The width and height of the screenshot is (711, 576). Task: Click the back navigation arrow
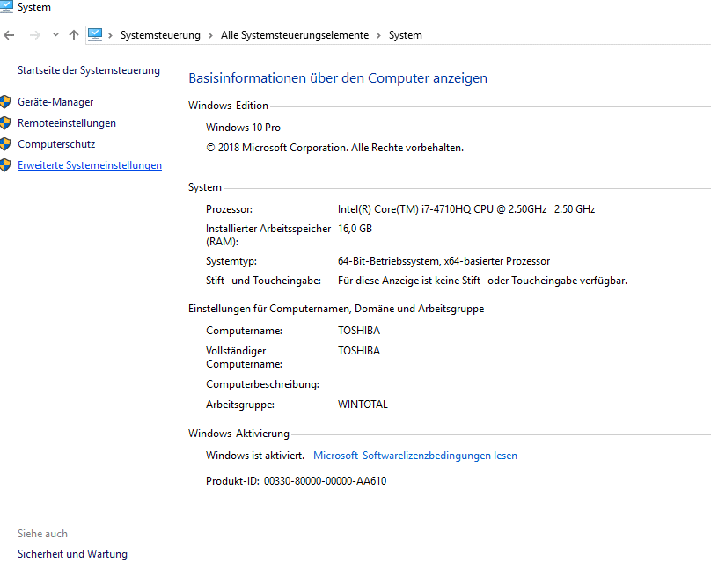(9, 35)
